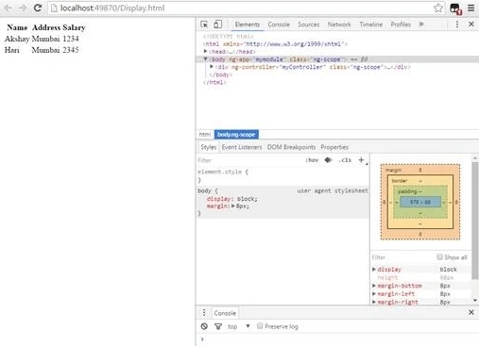Screen dimensions: 479x346
Task: Select the html xmlns line in DOM tree
Action: (x=275, y=44)
